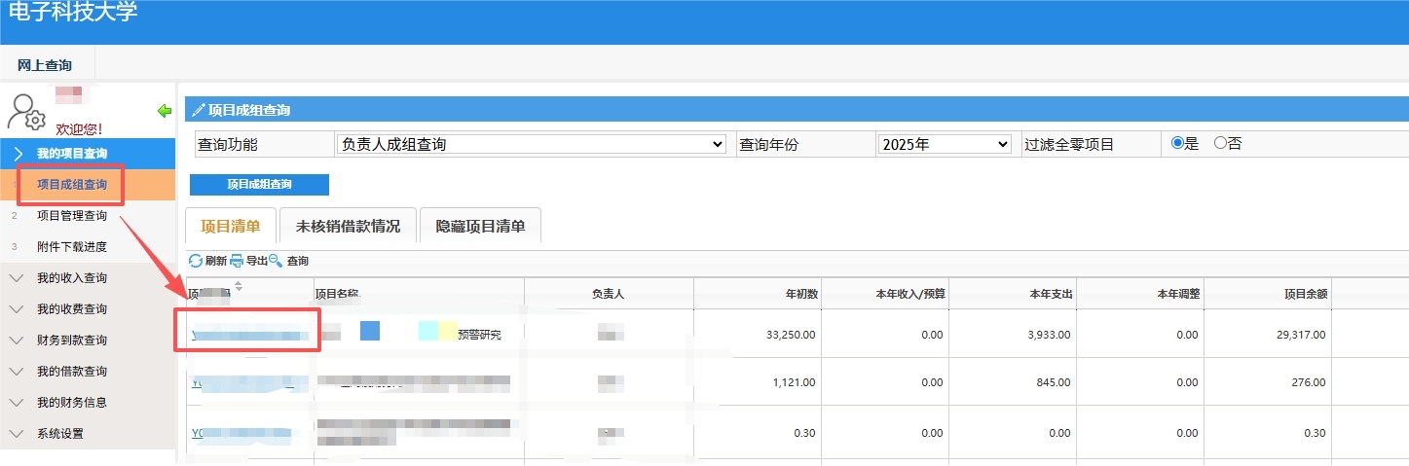The image size is (1409, 466).
Task: Click the 刷新 refresh icon
Action: tap(196, 261)
